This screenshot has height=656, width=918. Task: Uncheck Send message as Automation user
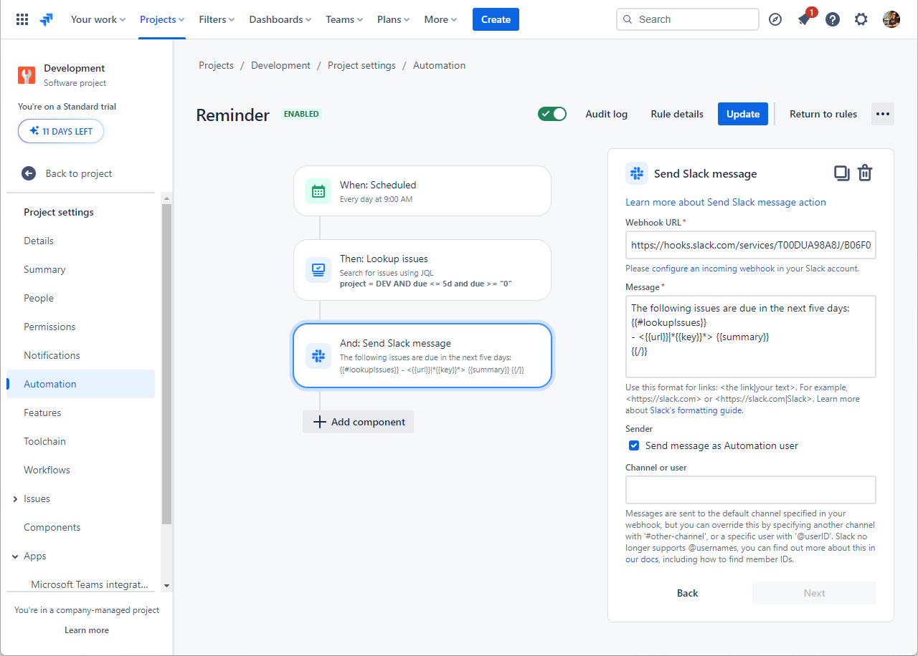click(634, 445)
